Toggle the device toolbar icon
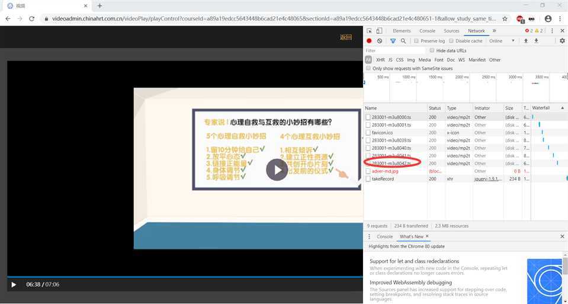This screenshot has height=304, width=568. 380,31
